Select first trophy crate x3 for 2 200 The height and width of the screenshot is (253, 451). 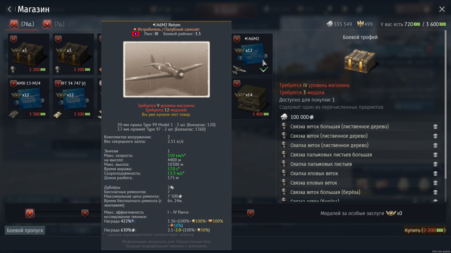point(29,54)
